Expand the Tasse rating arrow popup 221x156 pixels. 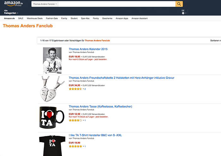83,120
